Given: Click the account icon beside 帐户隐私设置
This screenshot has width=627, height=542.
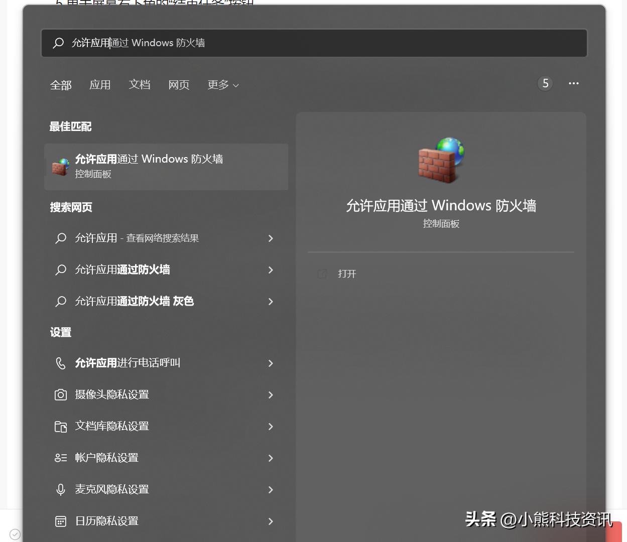Looking at the screenshot, I should tap(60, 458).
